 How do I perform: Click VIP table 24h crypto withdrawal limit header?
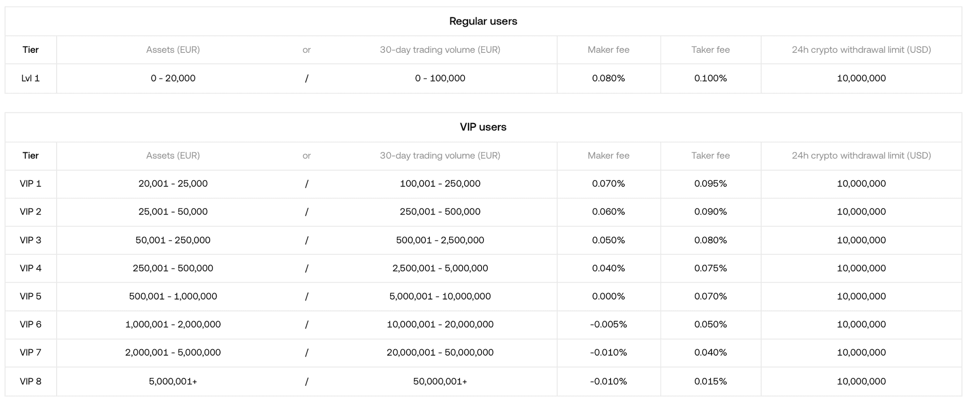(x=861, y=156)
